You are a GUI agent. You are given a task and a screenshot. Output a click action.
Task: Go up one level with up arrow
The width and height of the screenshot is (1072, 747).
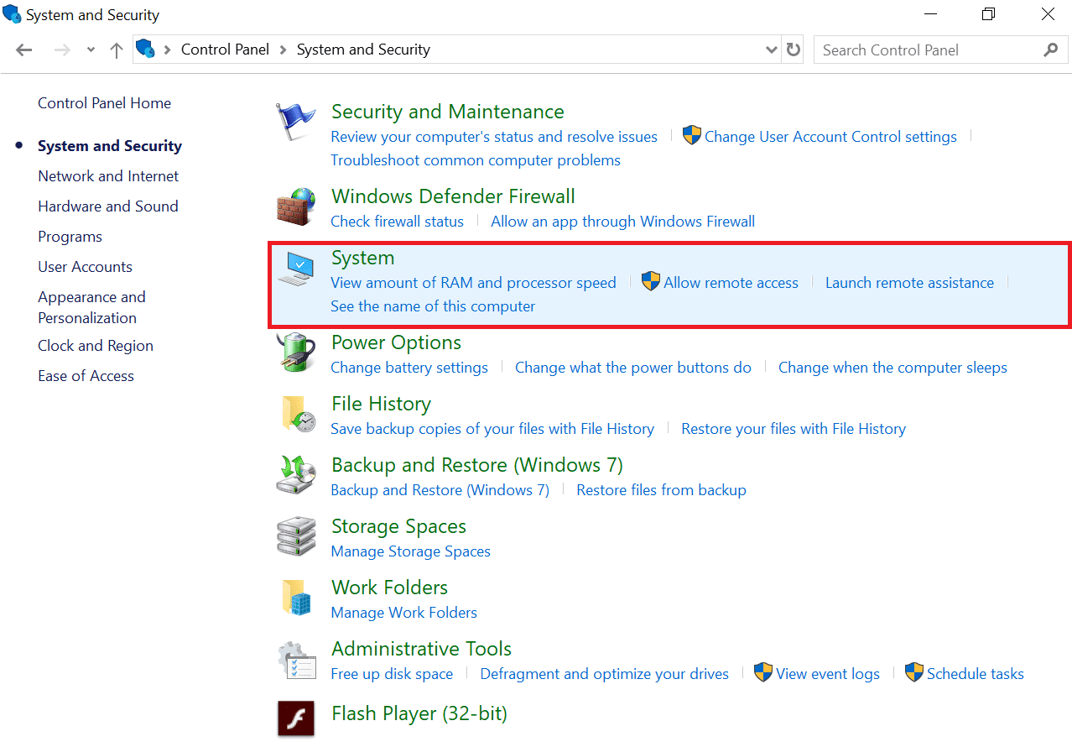(x=117, y=50)
